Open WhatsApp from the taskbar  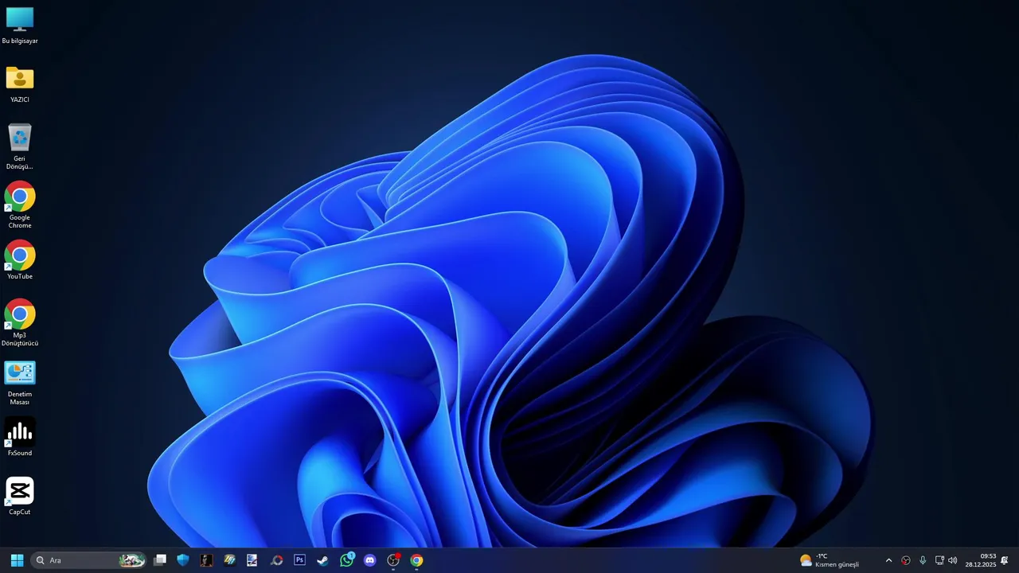coord(346,560)
